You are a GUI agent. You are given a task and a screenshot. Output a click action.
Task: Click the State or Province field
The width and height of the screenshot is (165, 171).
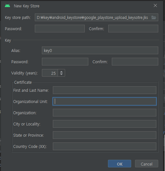tap(104, 135)
